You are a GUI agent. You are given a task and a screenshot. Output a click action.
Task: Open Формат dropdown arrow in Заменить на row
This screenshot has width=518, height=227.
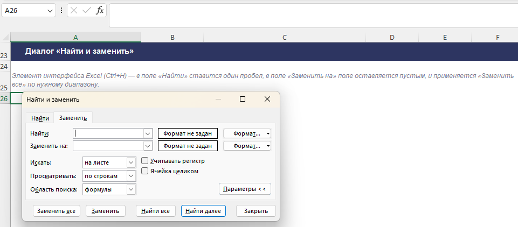pos(268,146)
